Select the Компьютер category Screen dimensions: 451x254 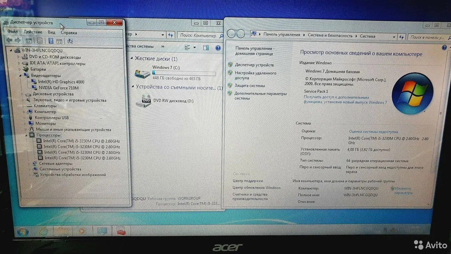pyautogui.click(x=45, y=111)
